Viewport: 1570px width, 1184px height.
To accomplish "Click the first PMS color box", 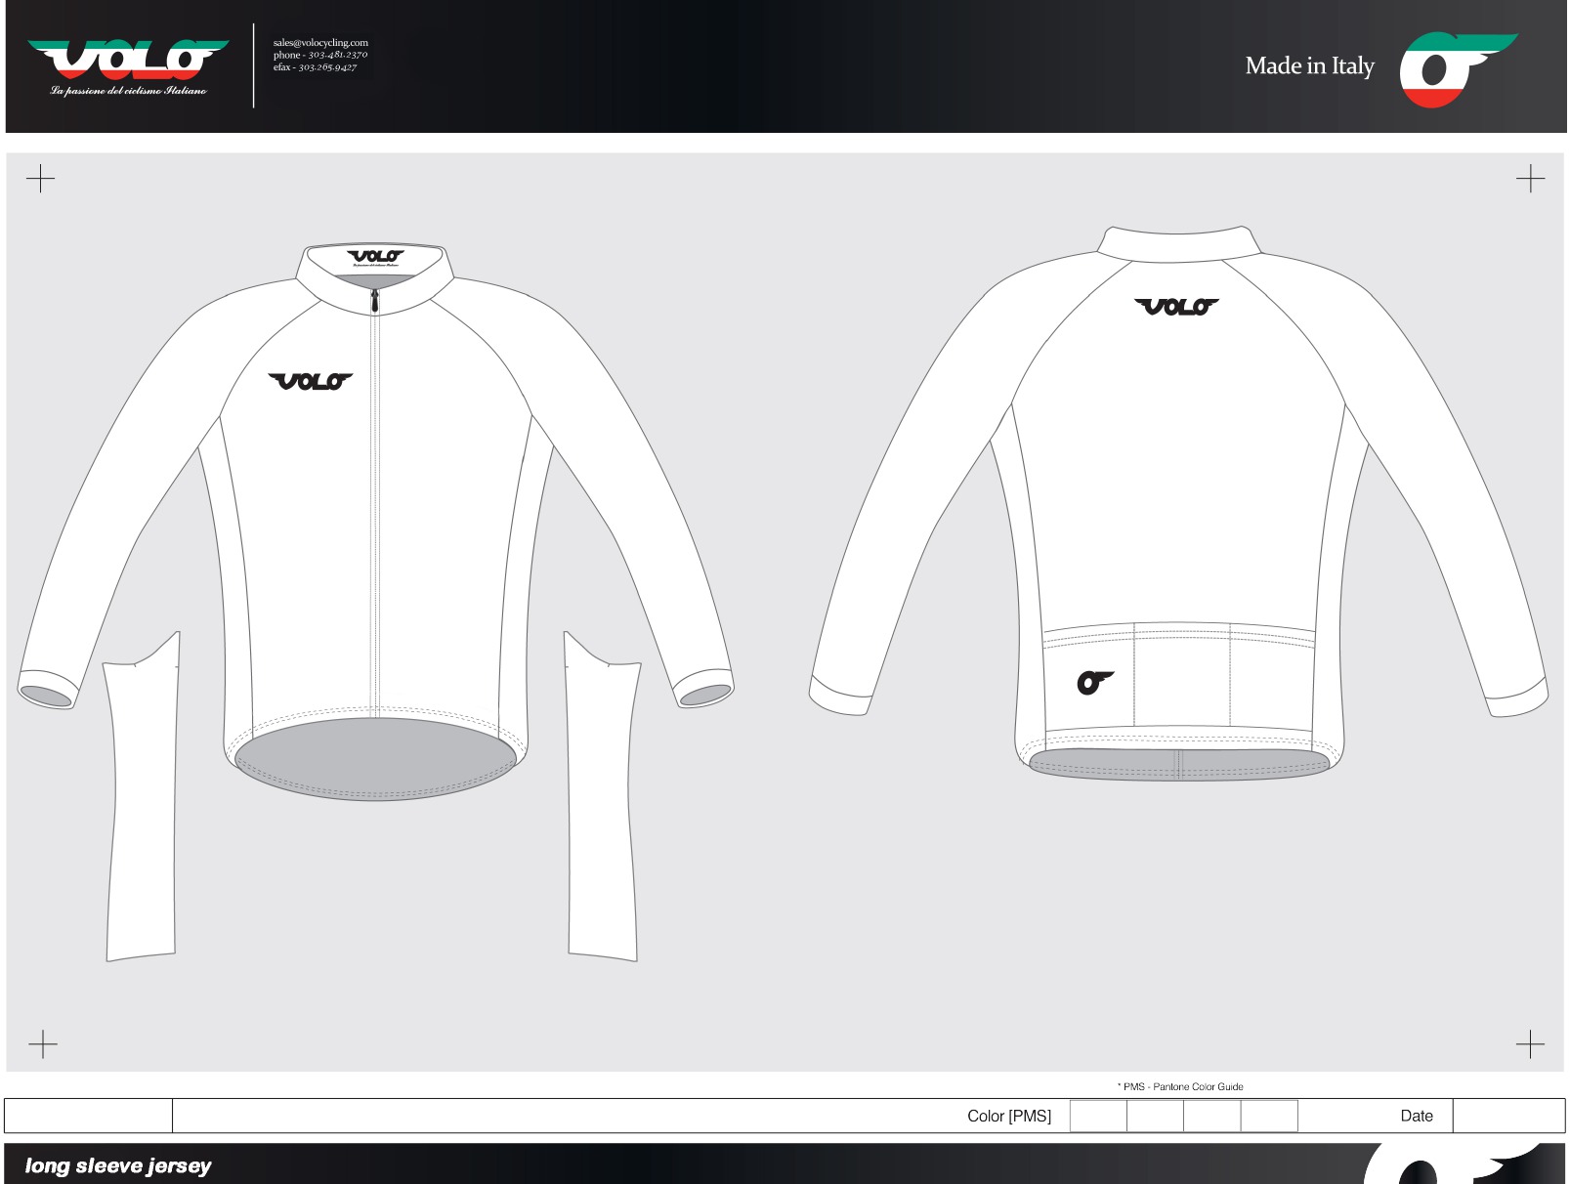I will click(1098, 1116).
